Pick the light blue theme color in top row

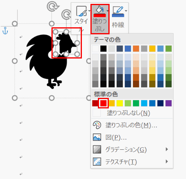coord(160,49)
